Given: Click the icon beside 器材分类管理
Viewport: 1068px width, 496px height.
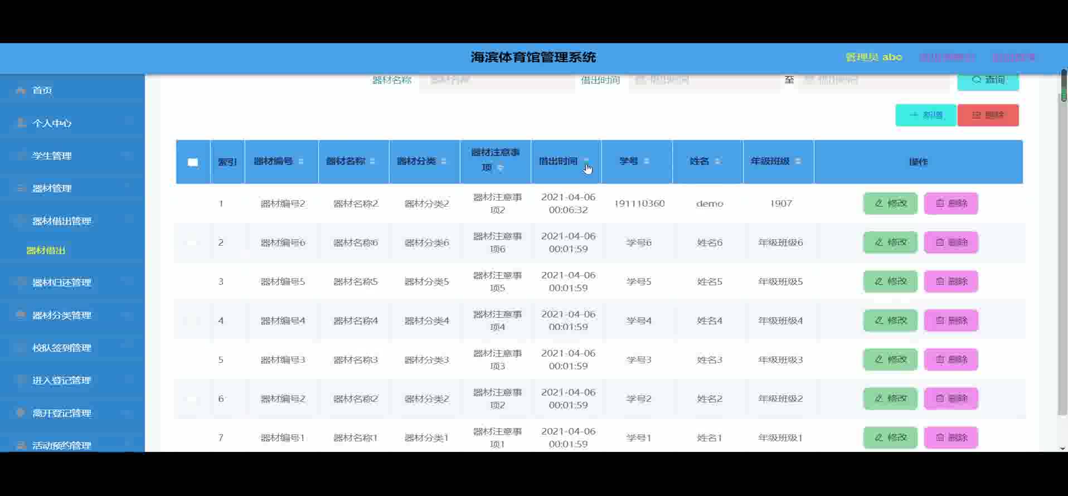Looking at the screenshot, I should (21, 315).
